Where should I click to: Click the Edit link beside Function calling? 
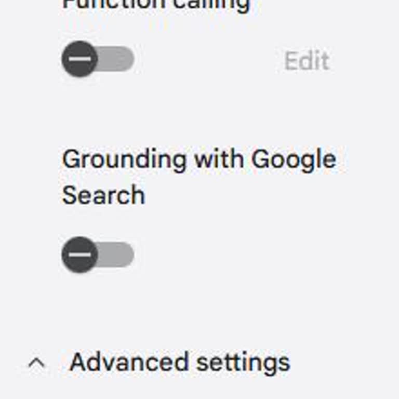pyautogui.click(x=307, y=61)
